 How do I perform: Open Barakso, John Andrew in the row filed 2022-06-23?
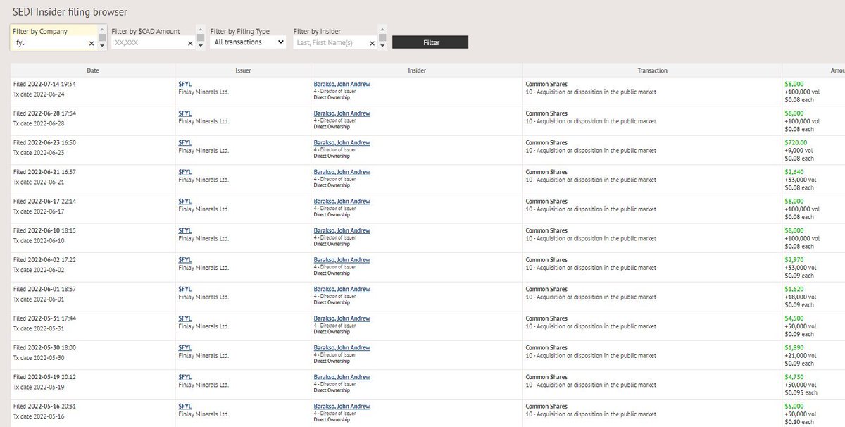click(342, 143)
